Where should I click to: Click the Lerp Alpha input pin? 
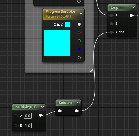[x=111, y=32]
